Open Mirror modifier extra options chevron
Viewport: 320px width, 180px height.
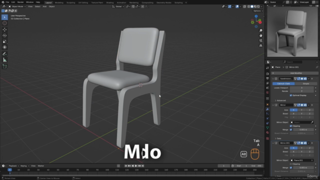click(x=309, y=105)
